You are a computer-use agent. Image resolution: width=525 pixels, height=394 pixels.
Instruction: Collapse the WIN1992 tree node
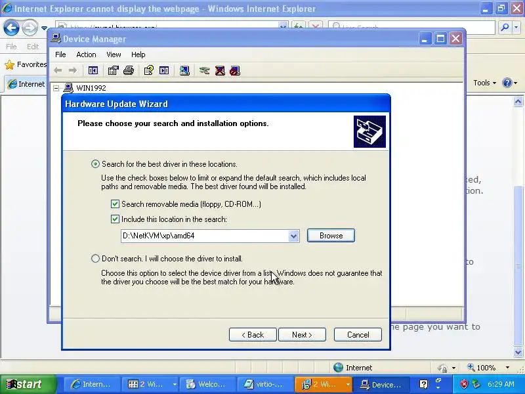(56, 88)
